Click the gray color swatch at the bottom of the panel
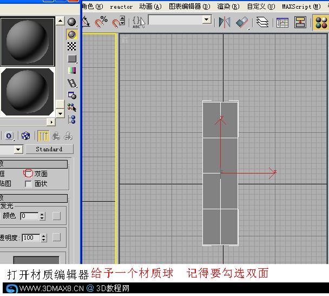The width and height of the screenshot is (329, 296). 36,260
